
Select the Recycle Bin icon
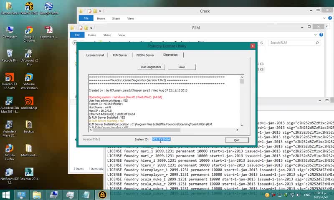tap(10, 56)
